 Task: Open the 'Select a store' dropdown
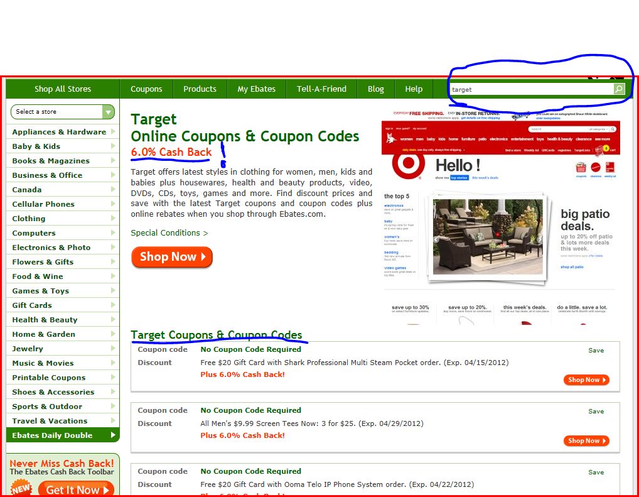[x=63, y=111]
